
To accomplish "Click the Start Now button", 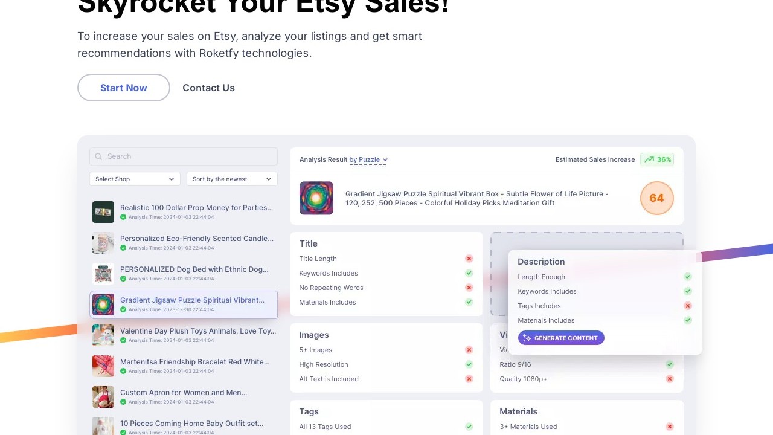I will pyautogui.click(x=124, y=88).
